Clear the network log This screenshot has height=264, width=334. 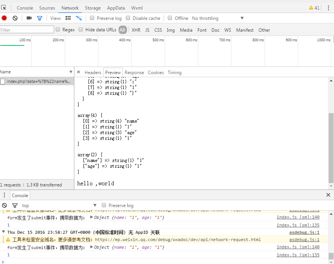click(x=15, y=18)
